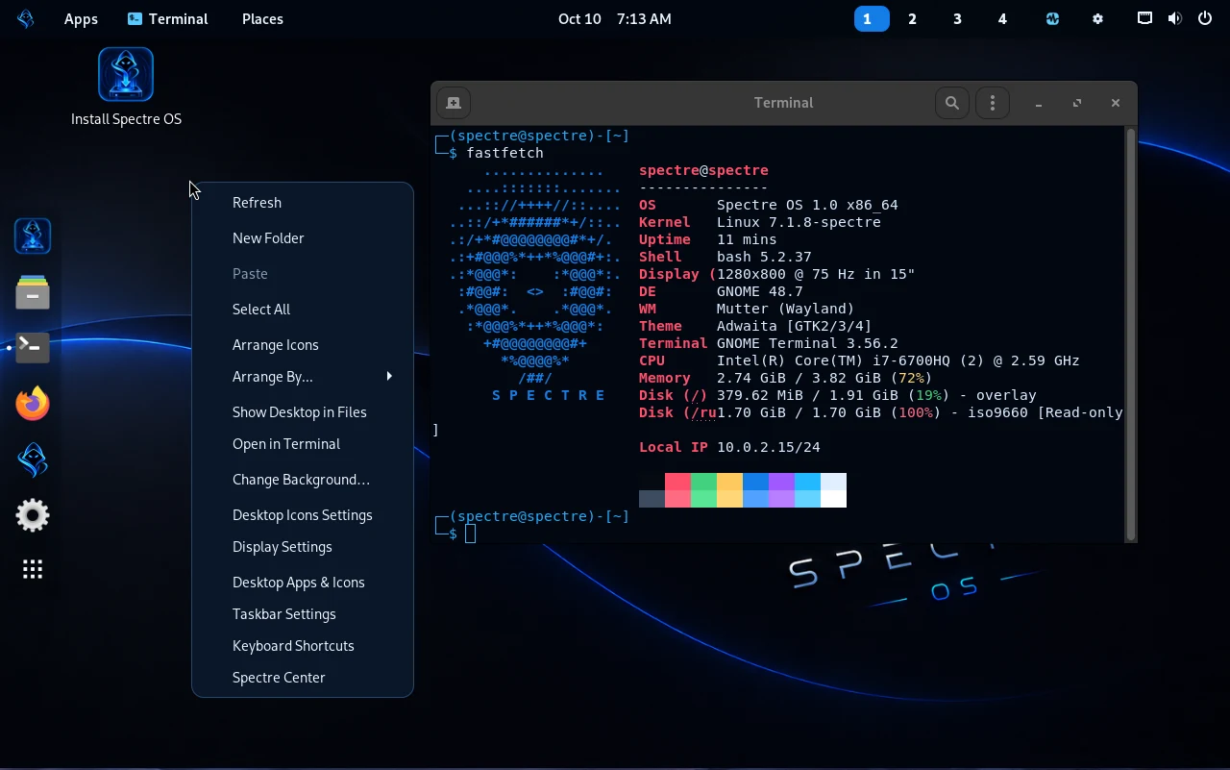Open the blue Spectre Center dock icon
Image resolution: width=1230 pixels, height=770 pixels.
coord(33,460)
